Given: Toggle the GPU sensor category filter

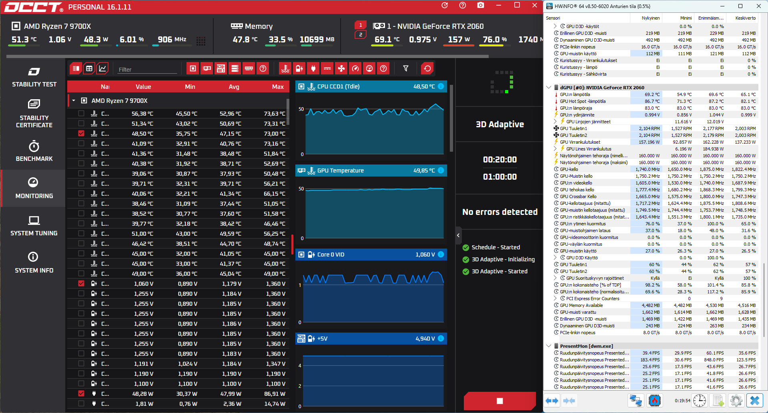Looking at the screenshot, I should 207,68.
